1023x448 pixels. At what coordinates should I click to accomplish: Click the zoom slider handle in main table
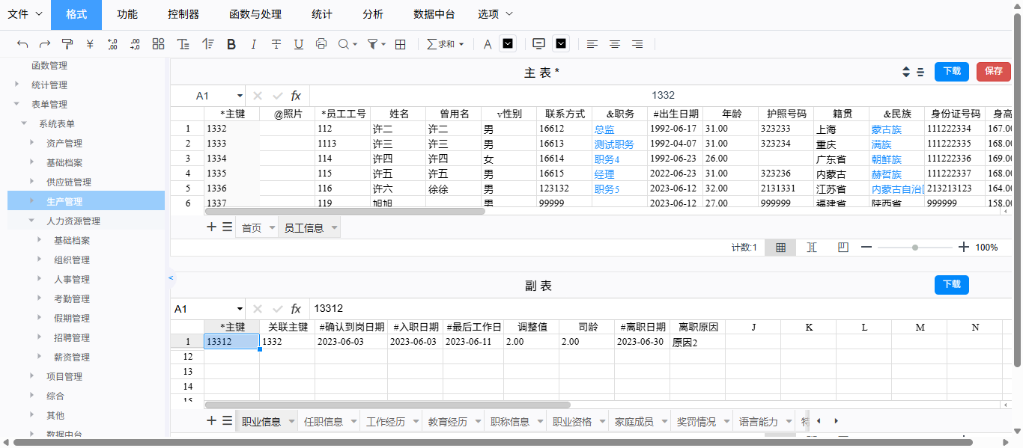tap(915, 248)
